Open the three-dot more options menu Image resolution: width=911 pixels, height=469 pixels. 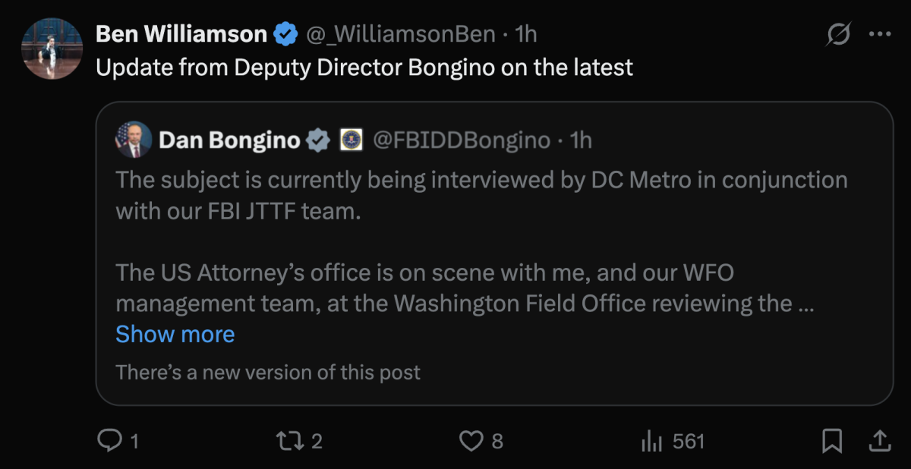pyautogui.click(x=880, y=34)
